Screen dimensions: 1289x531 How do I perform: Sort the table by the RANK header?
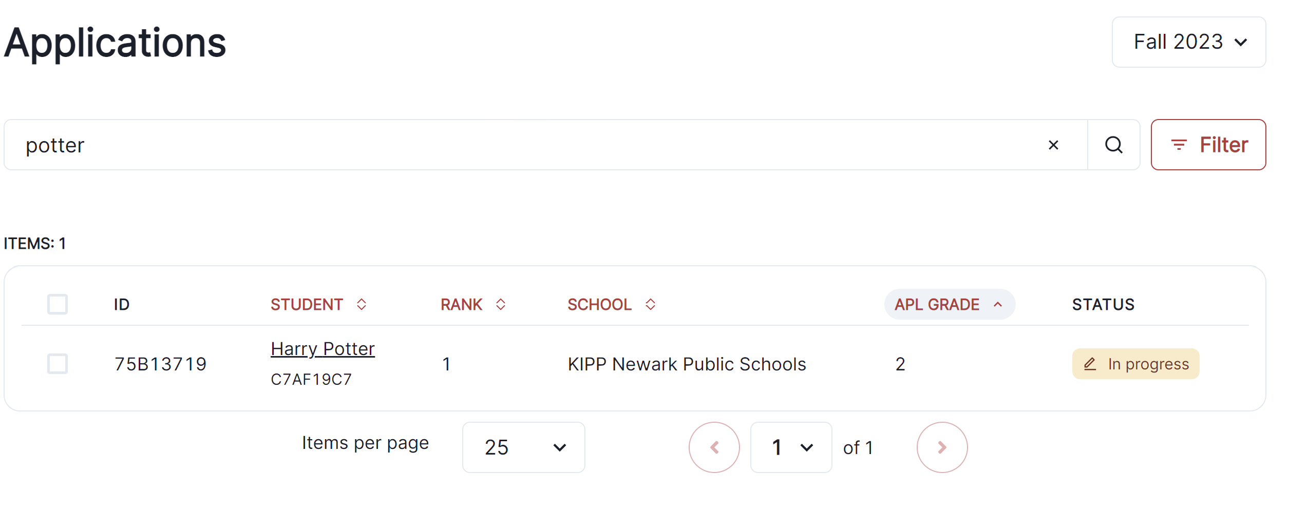coord(461,304)
